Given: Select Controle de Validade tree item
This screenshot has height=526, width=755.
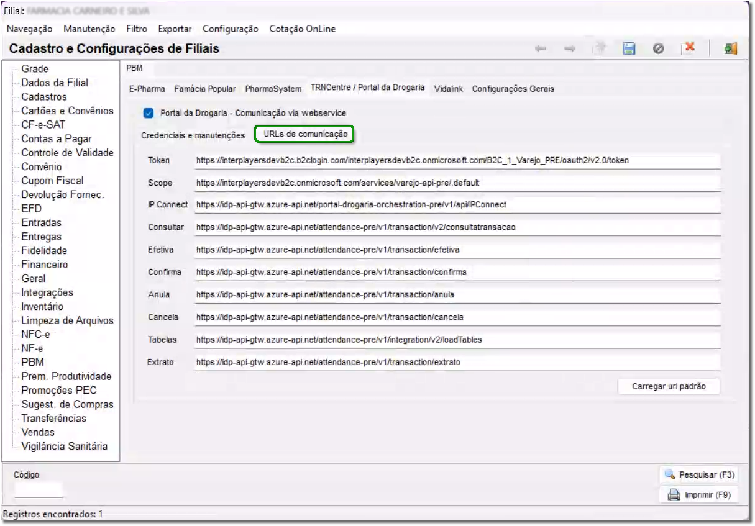Looking at the screenshot, I should [68, 153].
